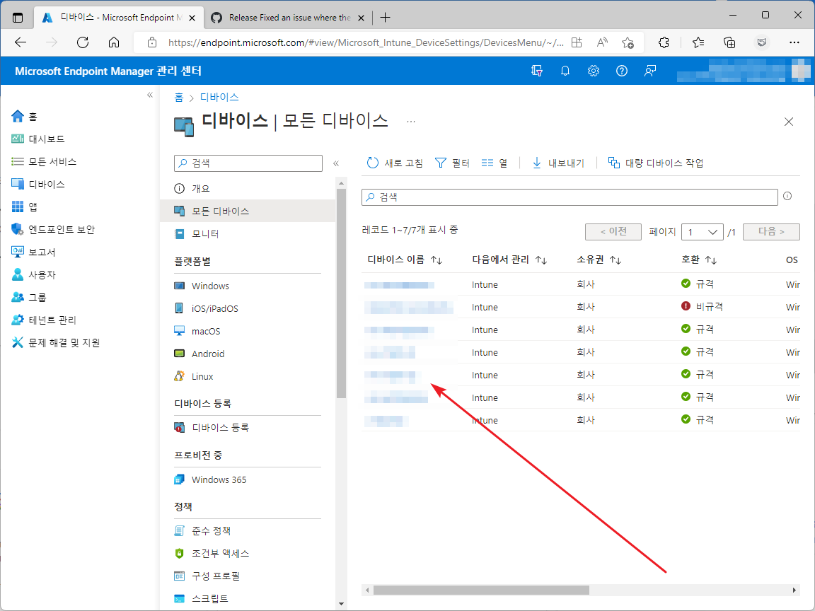Click the feedback person icon

click(x=649, y=71)
